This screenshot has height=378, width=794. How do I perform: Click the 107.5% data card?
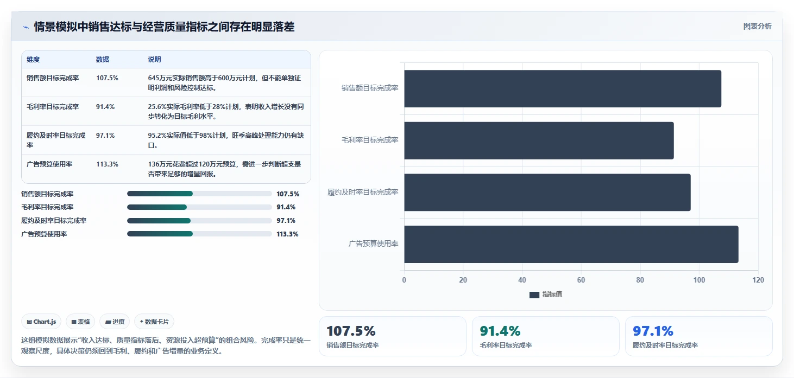click(393, 336)
